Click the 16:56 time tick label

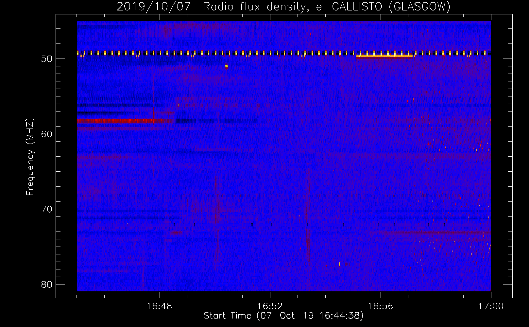pyautogui.click(x=380, y=306)
